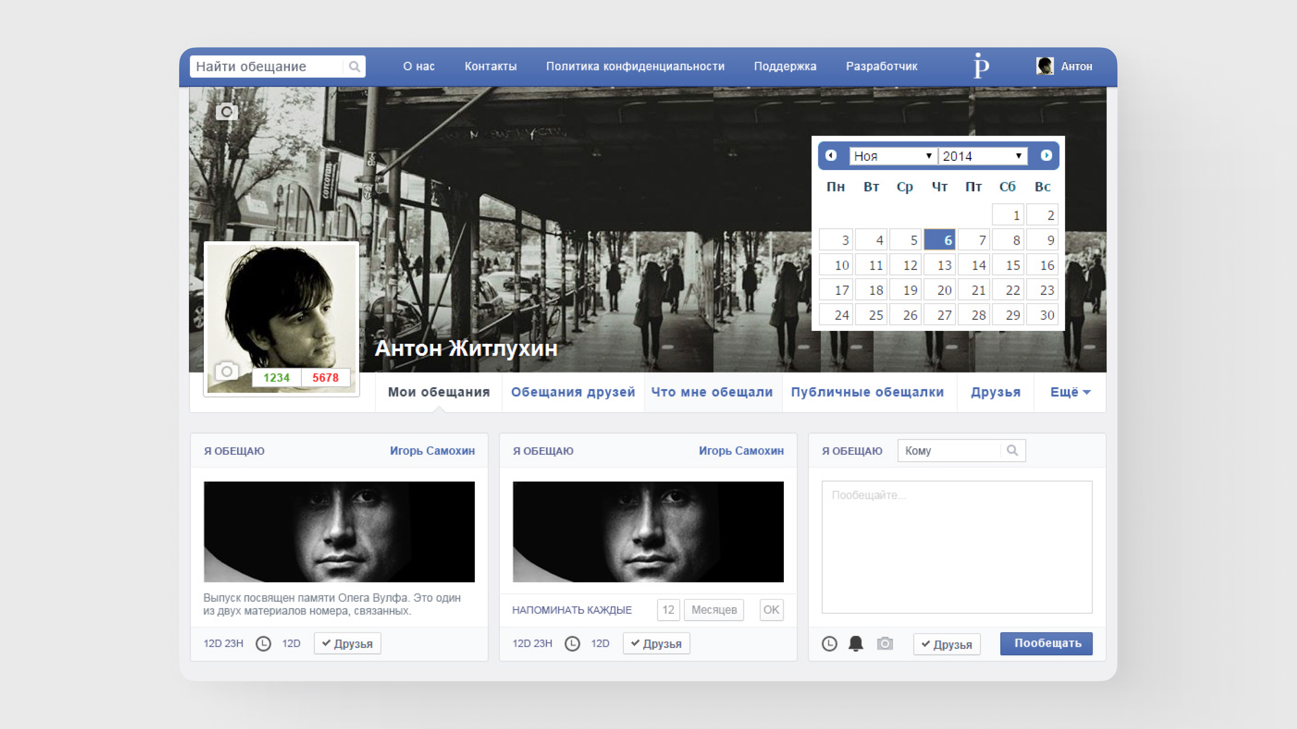Open the Друзья profile tab
Viewport: 1297px width, 729px height.
pyautogui.click(x=995, y=392)
